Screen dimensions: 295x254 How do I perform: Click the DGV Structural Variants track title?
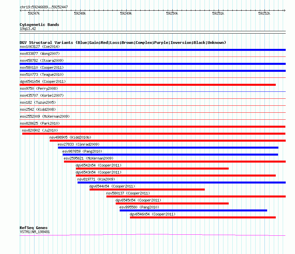[123, 43]
